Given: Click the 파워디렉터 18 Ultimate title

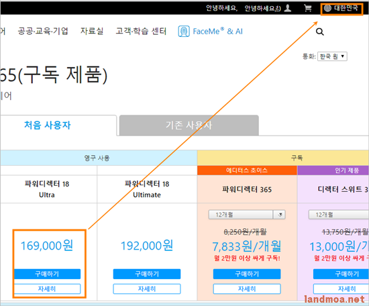Looking at the screenshot, I should 147,189.
